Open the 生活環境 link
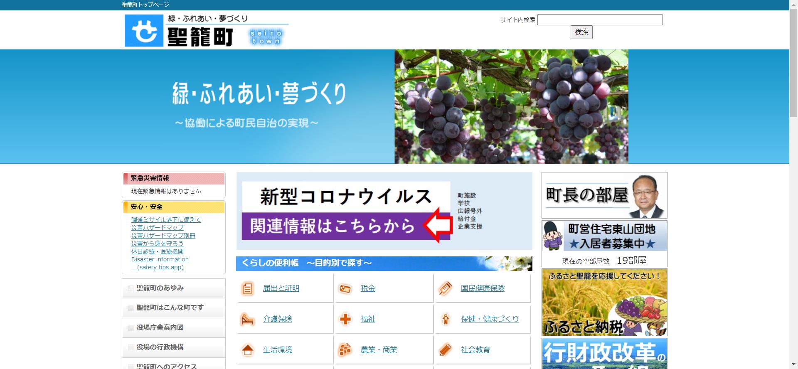Image resolution: width=798 pixels, height=369 pixels. click(278, 350)
